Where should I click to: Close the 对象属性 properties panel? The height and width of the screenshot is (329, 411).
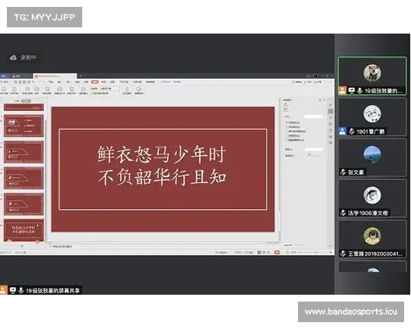tap(325, 100)
